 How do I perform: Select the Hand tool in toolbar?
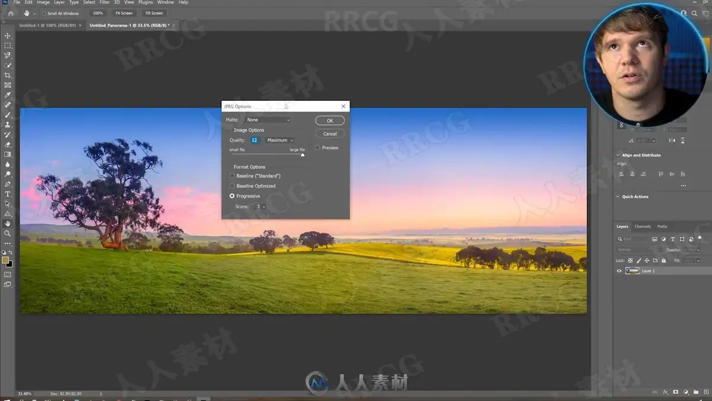(8, 224)
